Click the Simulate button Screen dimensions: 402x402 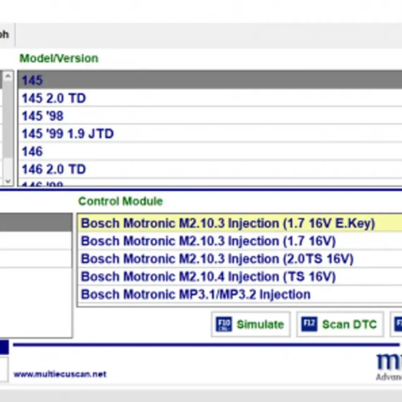tap(251, 324)
